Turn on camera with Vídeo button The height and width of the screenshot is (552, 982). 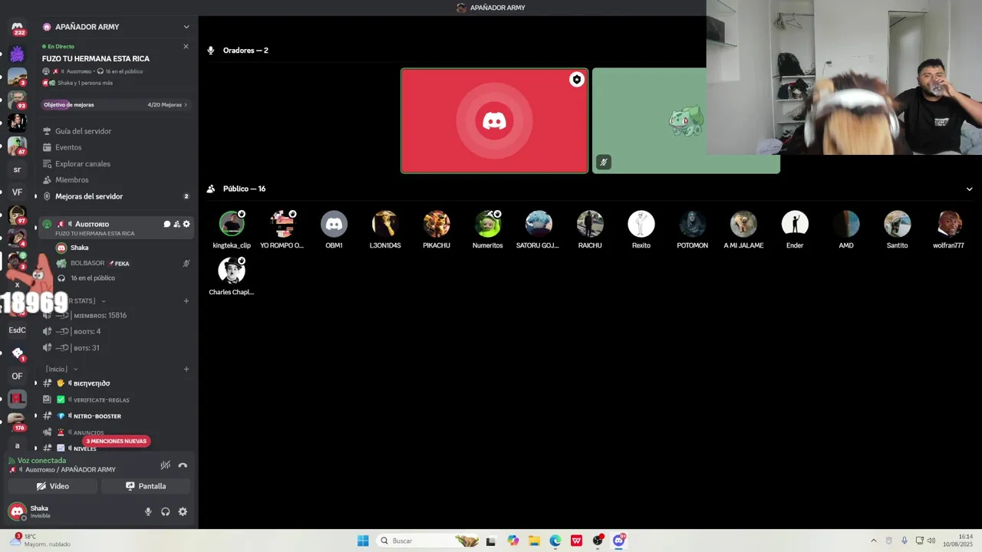(53, 486)
